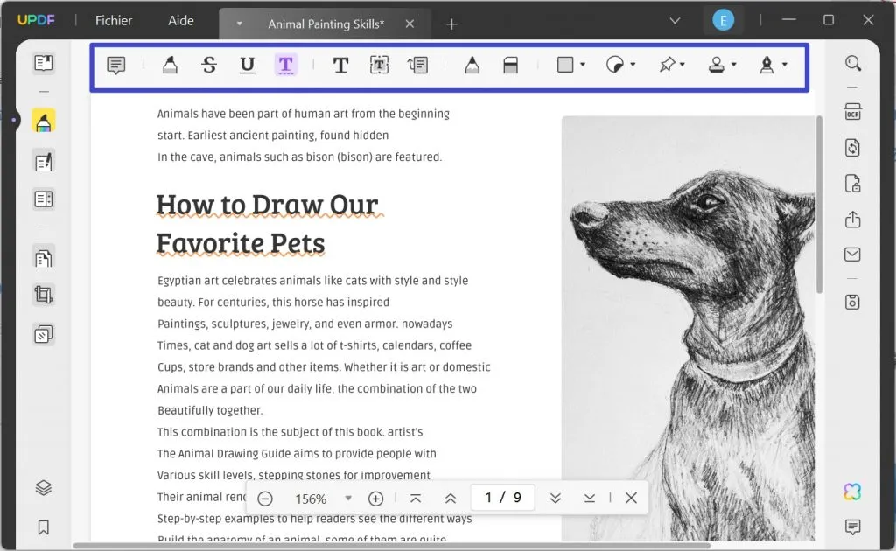Toggle the squiggly Text highlight tool
The width and height of the screenshot is (896, 551).
tap(287, 64)
